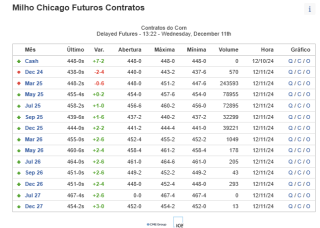Click the ICE logo below table

point(178,222)
